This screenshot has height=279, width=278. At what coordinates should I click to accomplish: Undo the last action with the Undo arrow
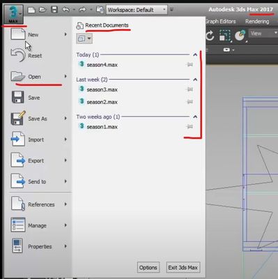point(66,10)
